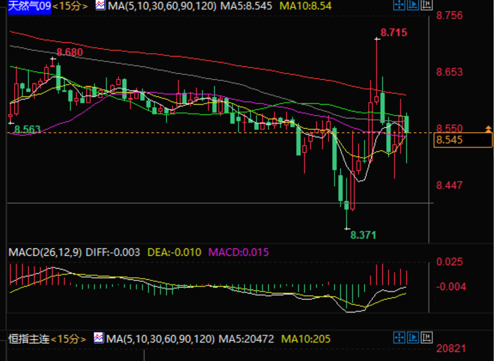The height and width of the screenshot is (361, 494).
Task: Click the DIFF:-0.003 value
Action: pyautogui.click(x=113, y=252)
